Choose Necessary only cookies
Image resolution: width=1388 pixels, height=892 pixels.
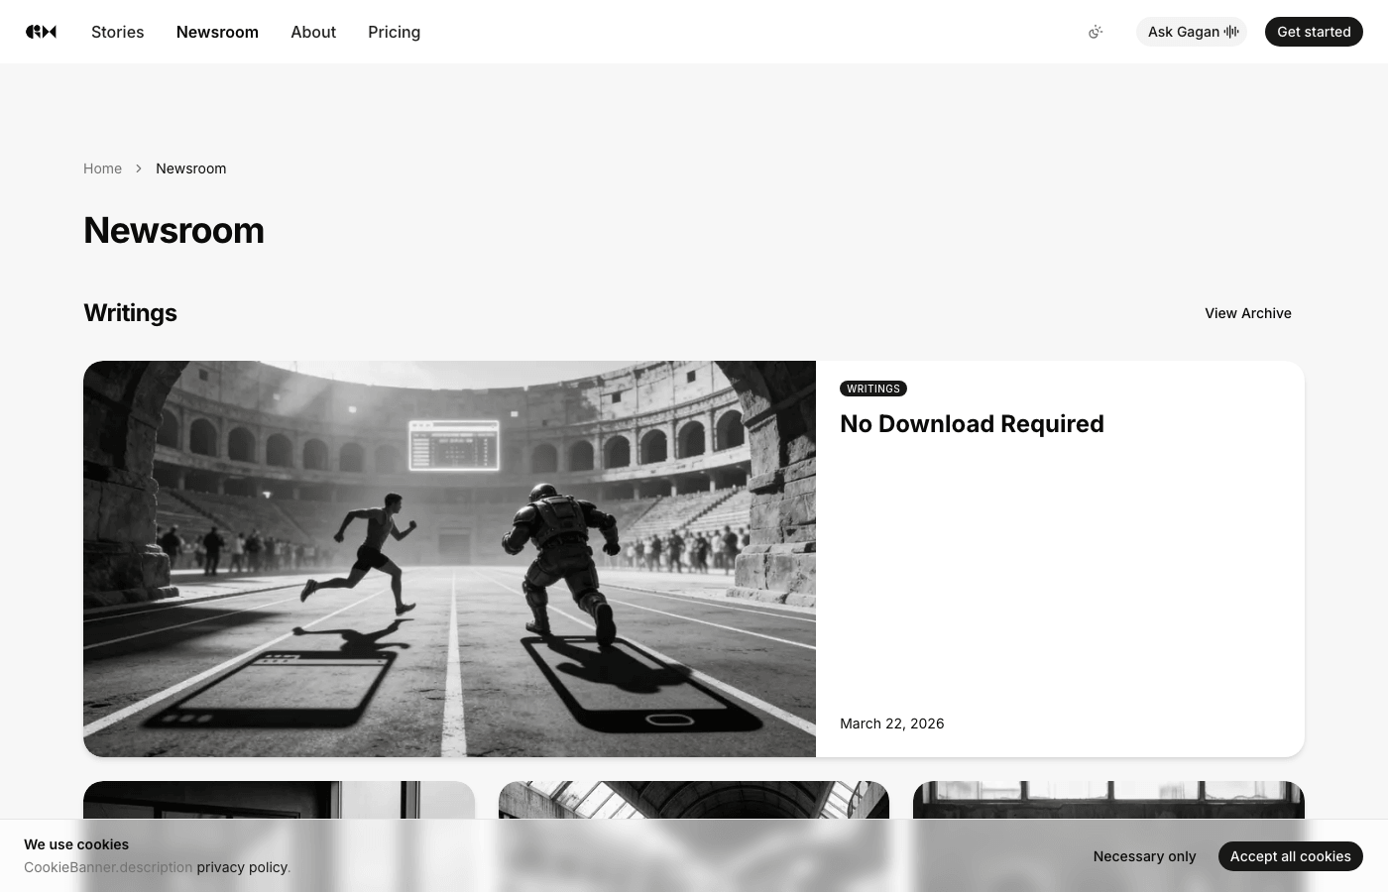pos(1144,856)
